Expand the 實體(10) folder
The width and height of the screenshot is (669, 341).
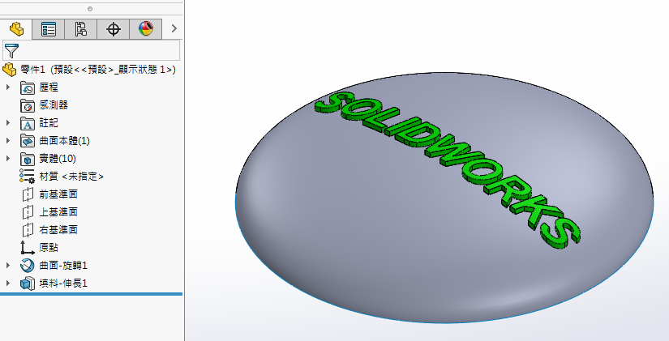coord(7,159)
